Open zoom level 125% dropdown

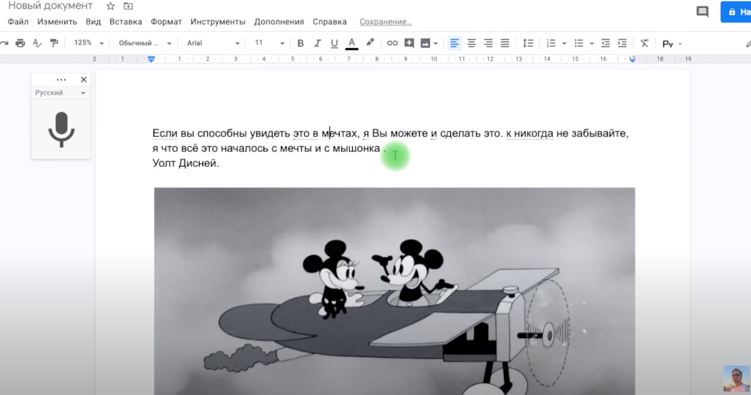tap(89, 43)
